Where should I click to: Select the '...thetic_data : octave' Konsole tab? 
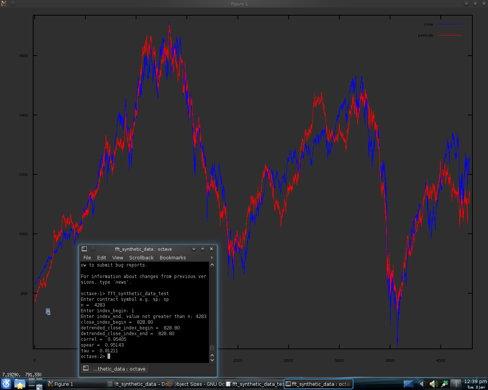[x=114, y=369]
